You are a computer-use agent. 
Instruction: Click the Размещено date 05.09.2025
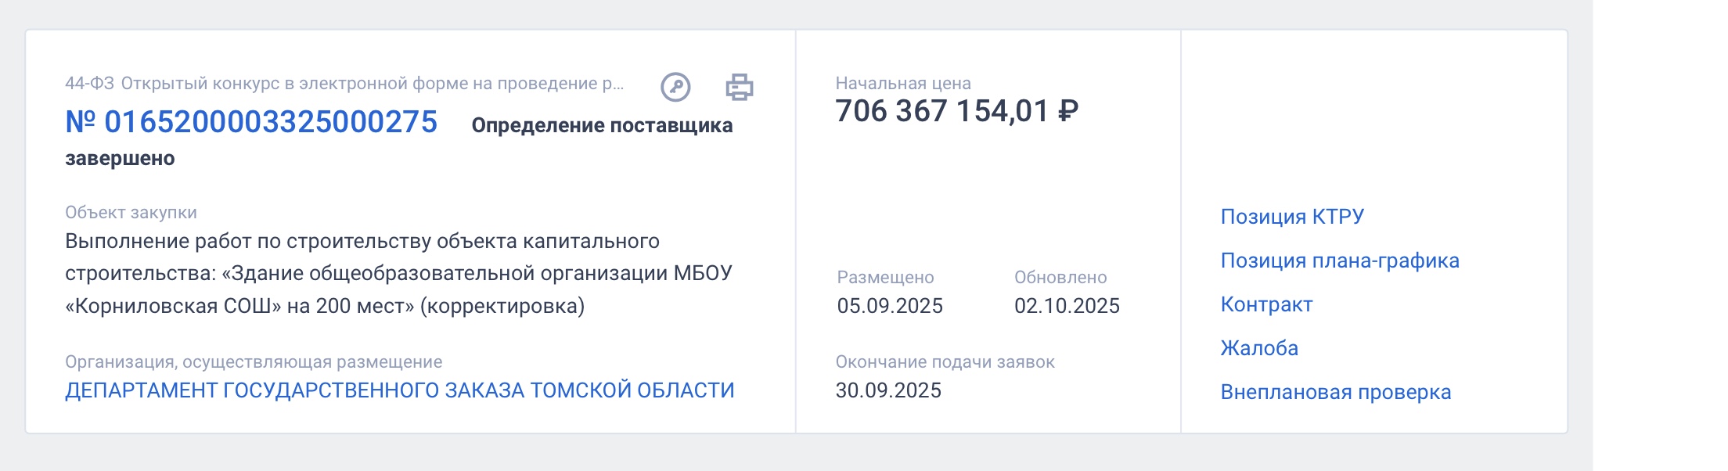890,306
